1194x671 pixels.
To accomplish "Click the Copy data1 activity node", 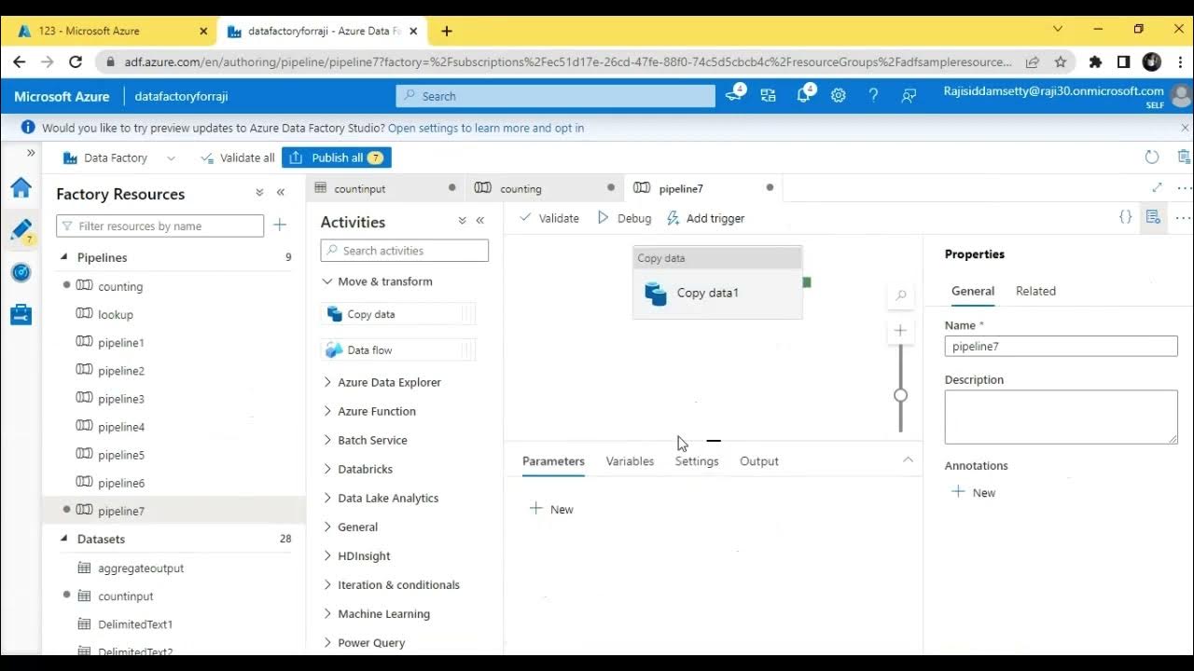I will [717, 282].
